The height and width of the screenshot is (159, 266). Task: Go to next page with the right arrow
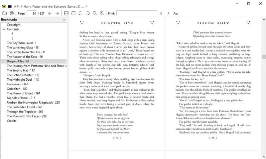(x=57, y=13)
